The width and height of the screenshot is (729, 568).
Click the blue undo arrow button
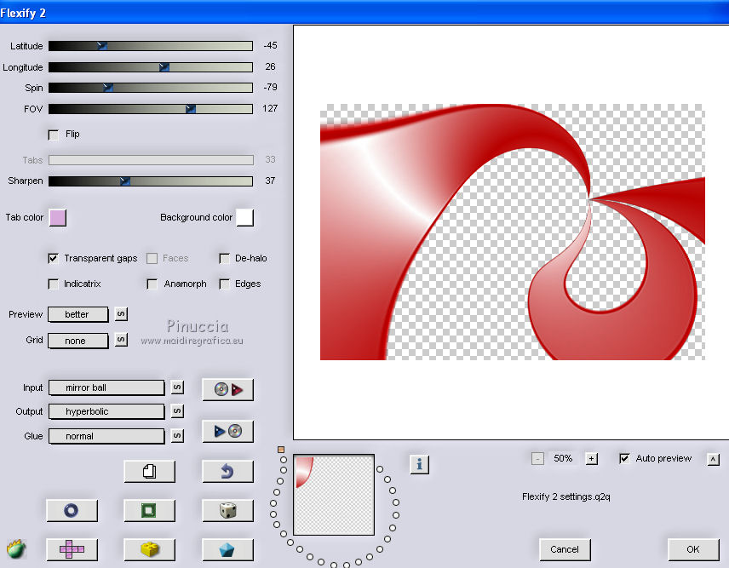[x=228, y=471]
